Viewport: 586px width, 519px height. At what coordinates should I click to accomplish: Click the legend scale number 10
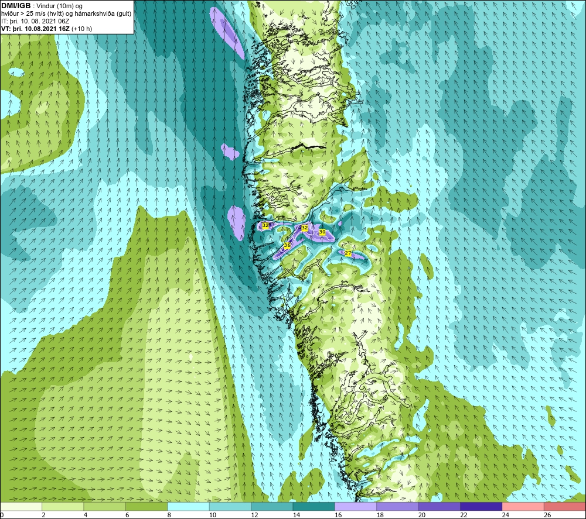click(x=213, y=515)
